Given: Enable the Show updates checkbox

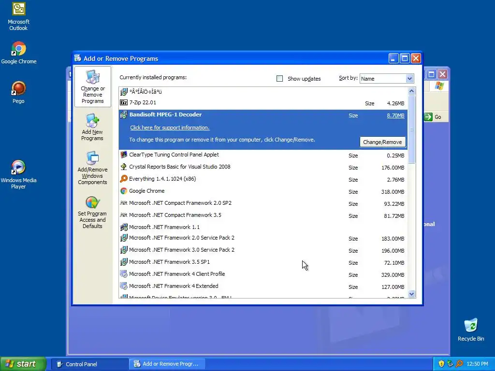Looking at the screenshot, I should coord(280,79).
